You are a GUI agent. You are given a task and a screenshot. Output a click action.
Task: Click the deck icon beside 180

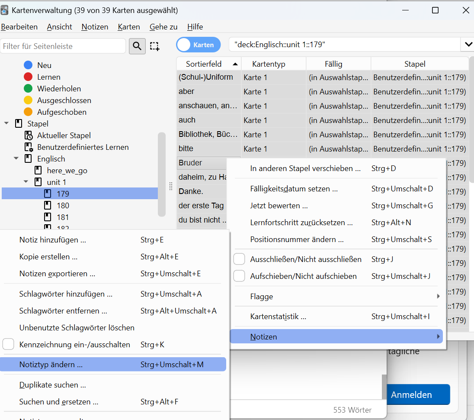48,206
